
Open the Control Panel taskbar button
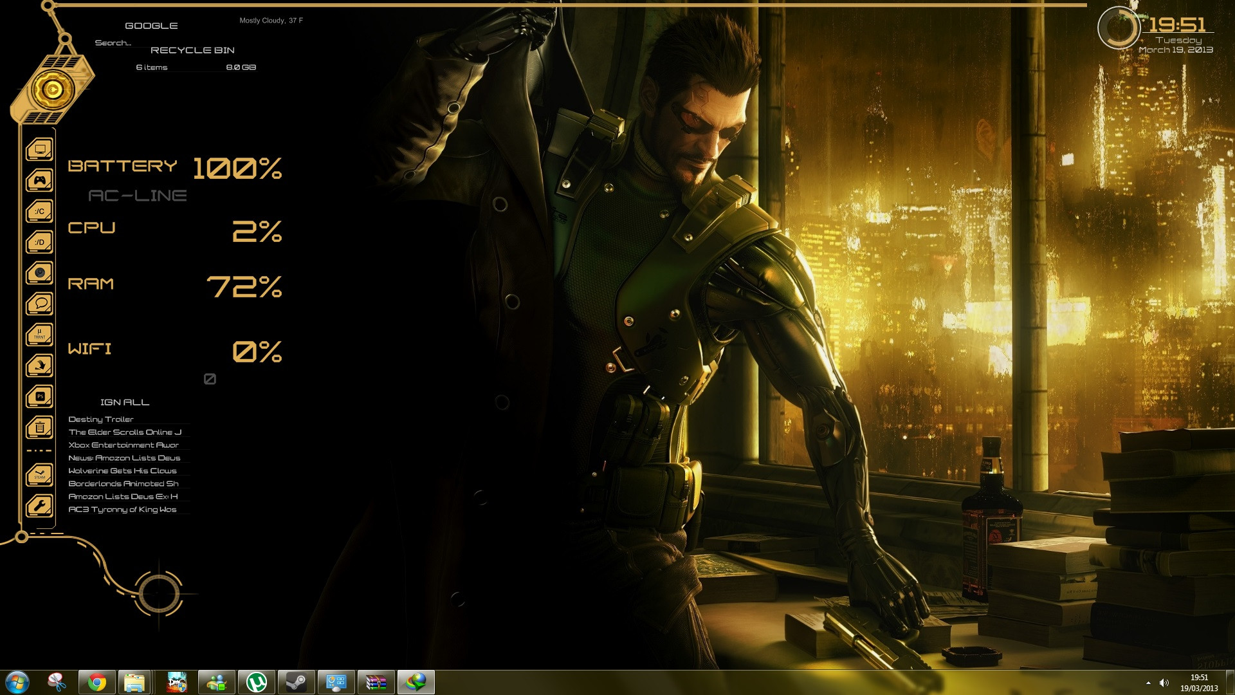pos(336,682)
